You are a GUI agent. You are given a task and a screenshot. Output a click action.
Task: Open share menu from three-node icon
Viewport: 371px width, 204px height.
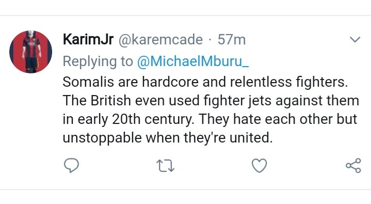353,165
